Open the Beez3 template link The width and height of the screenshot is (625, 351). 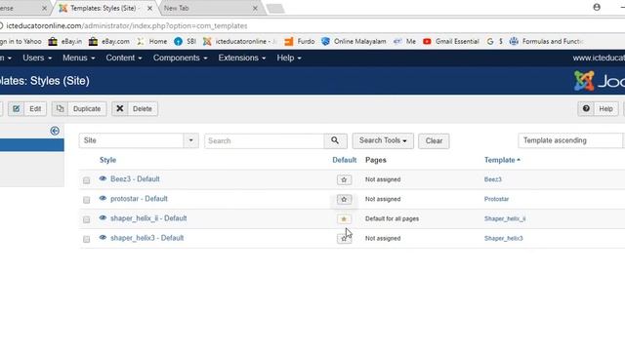coord(492,179)
